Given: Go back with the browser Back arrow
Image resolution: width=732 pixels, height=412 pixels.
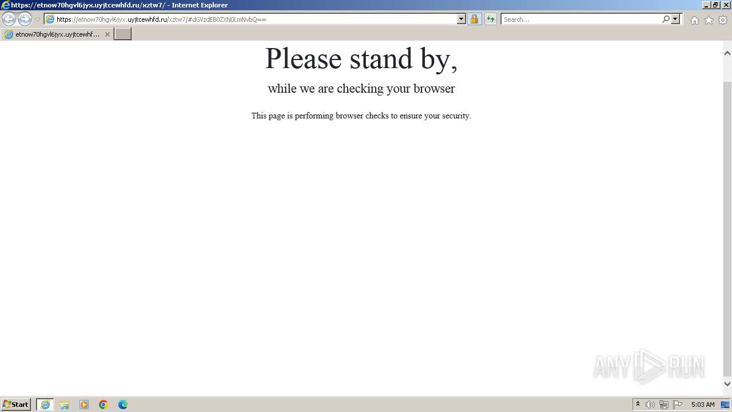Looking at the screenshot, I should [9, 19].
